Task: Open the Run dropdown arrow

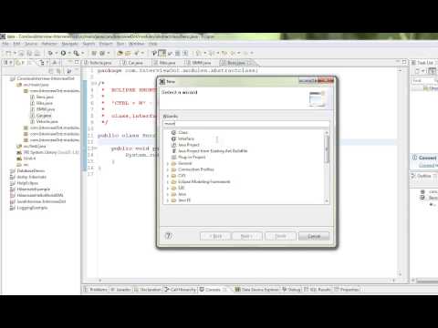Action: tap(69, 53)
